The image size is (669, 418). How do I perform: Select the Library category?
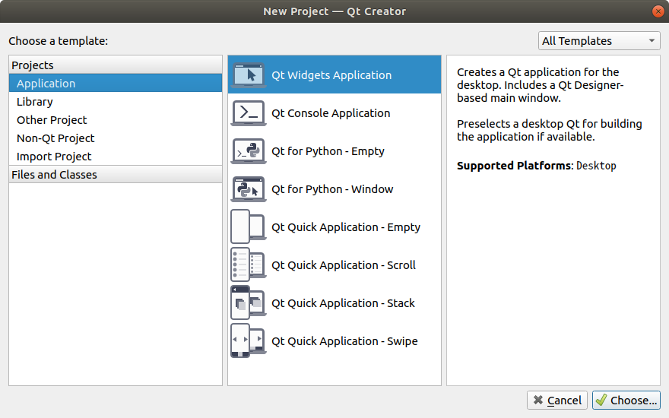pyautogui.click(x=35, y=102)
